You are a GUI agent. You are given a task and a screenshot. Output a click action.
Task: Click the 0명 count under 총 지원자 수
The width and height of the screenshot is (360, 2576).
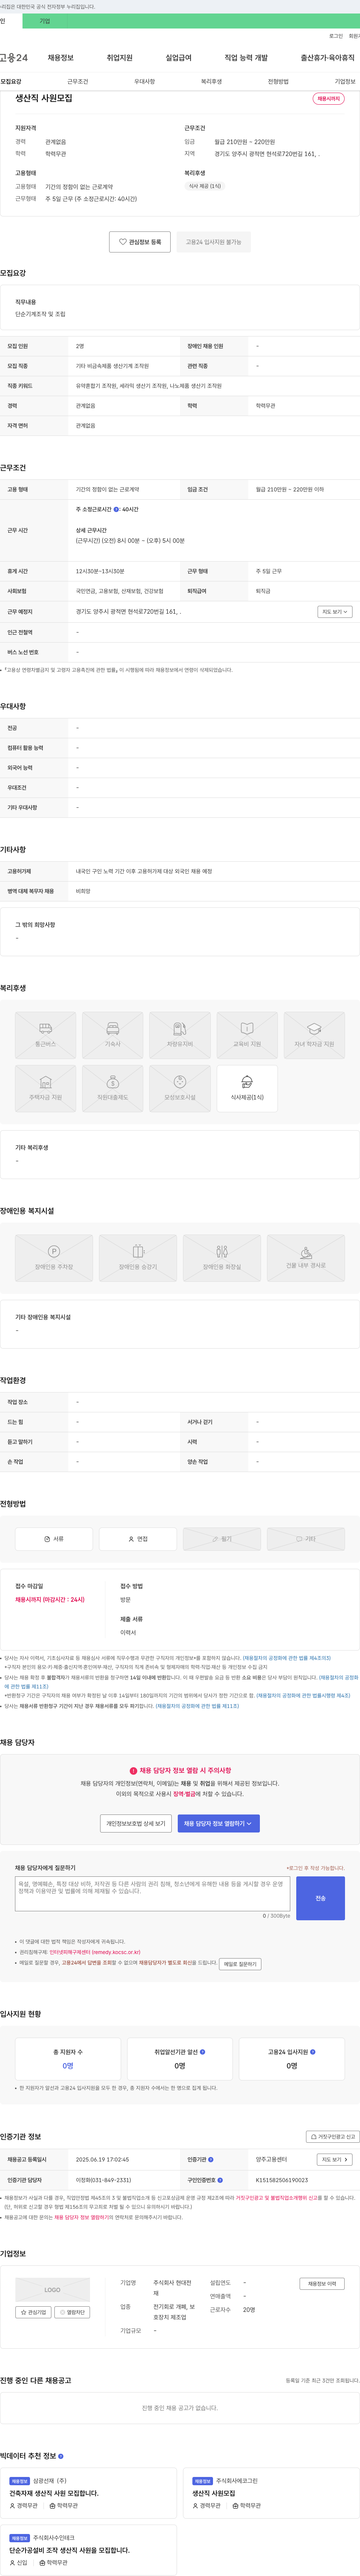(68, 2065)
